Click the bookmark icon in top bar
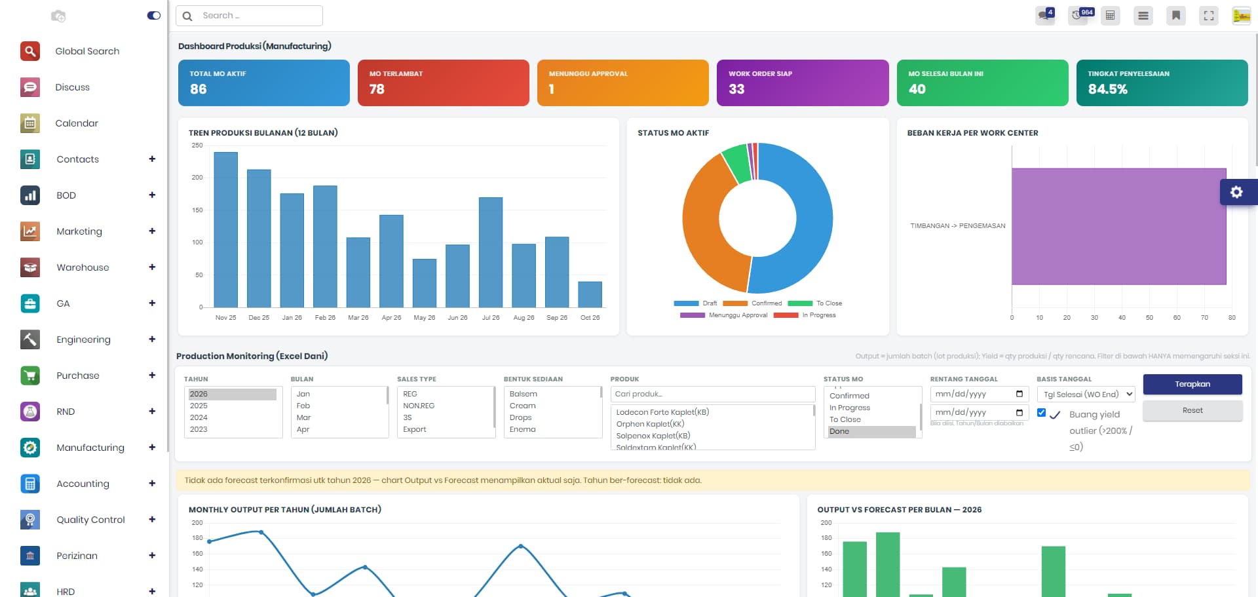Screen dimensions: 1258x597 coord(1176,16)
